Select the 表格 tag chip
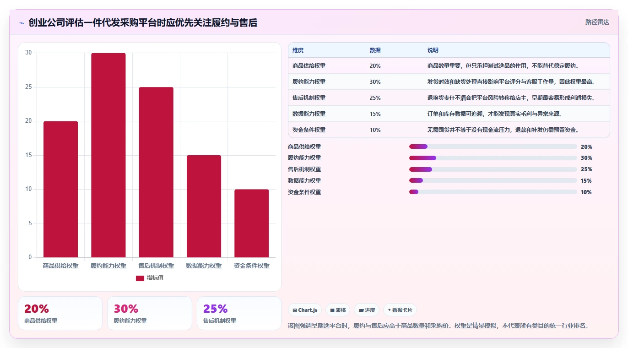The height and width of the screenshot is (348, 628). coord(338,310)
